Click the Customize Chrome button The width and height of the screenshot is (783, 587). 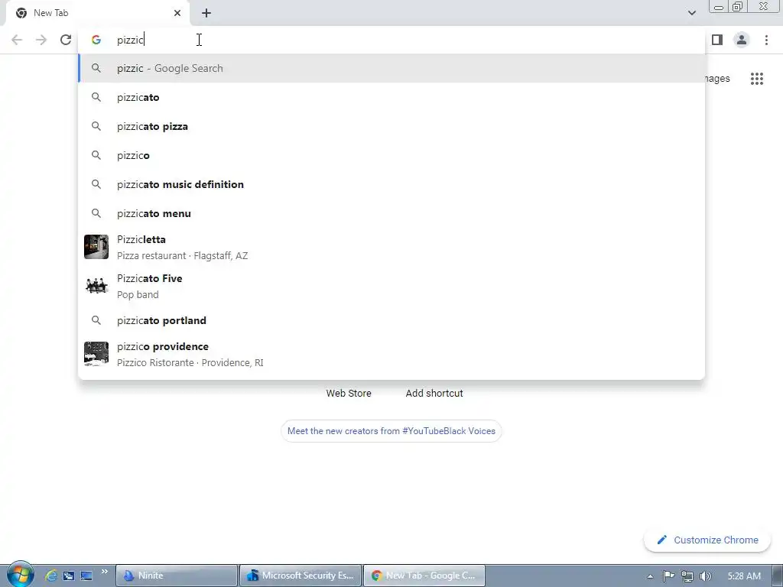(707, 540)
